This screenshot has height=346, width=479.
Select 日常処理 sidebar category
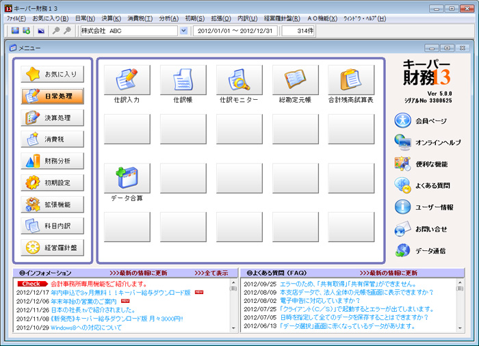pyautogui.click(x=52, y=96)
